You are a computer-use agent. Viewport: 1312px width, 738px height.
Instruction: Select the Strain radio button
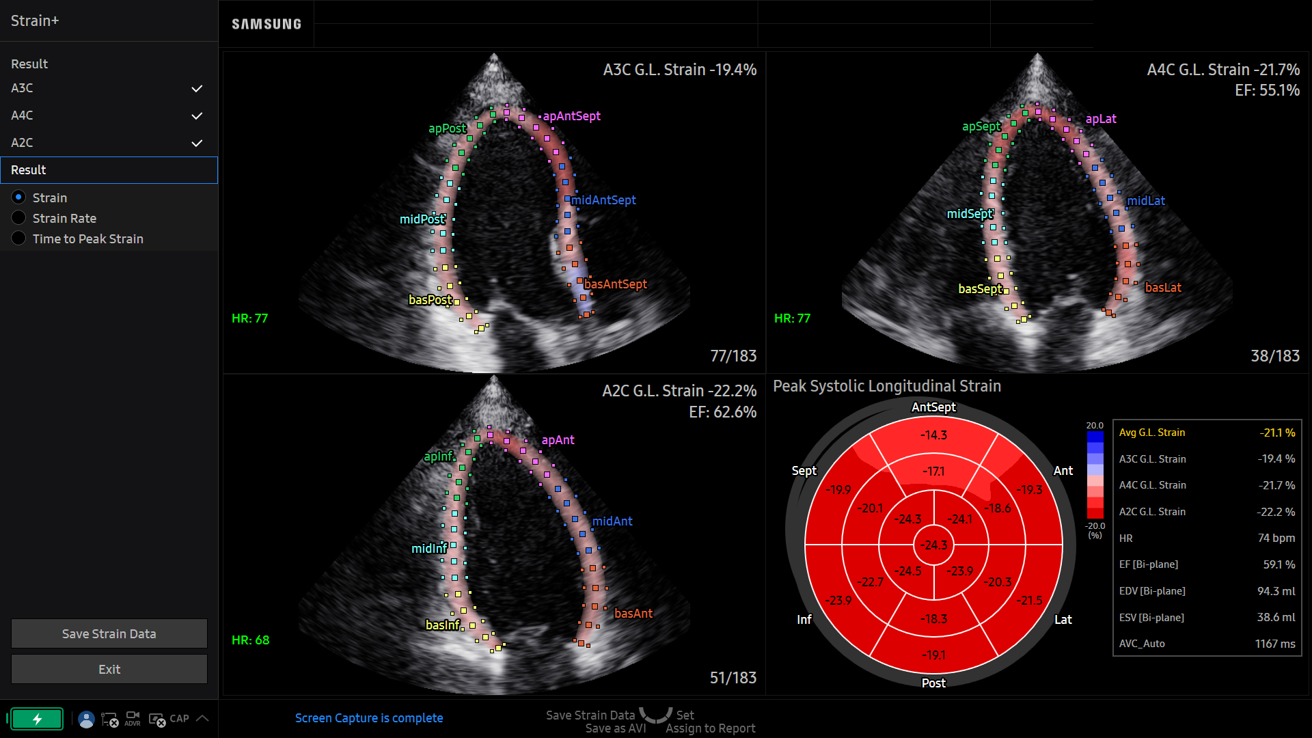[x=19, y=197]
